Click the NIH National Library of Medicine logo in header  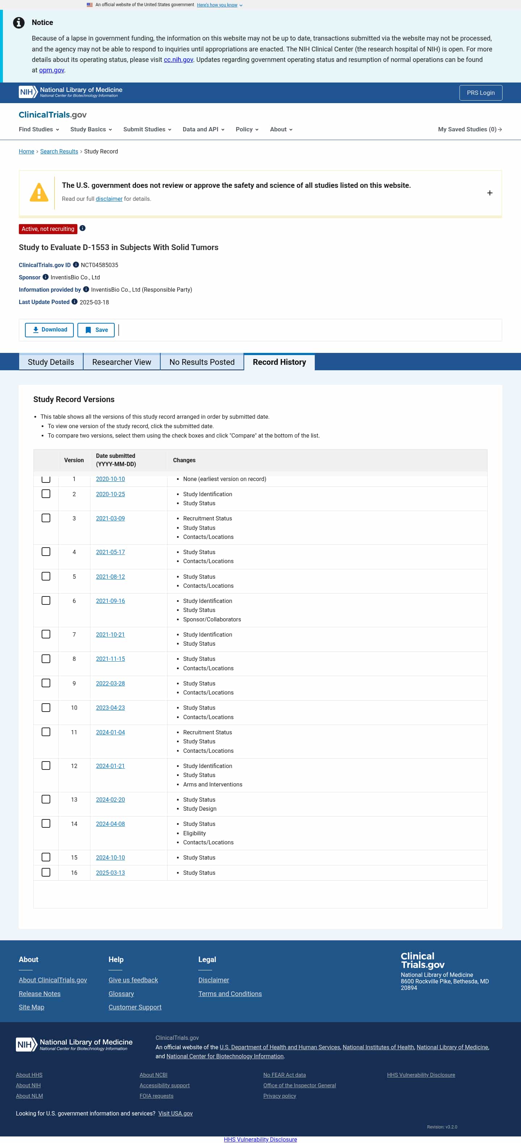[71, 92]
